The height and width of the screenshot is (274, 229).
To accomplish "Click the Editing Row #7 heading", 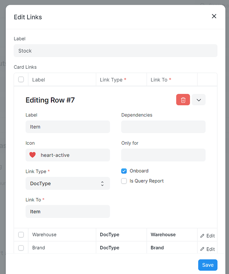I will click(x=50, y=100).
